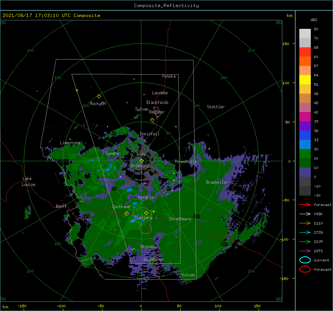Screen dimensions: 333x311
Task: Select the cyan 27ZW arrow icon
Action: (x=305, y=233)
